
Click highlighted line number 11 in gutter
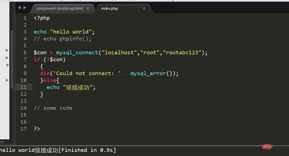pos(23,87)
